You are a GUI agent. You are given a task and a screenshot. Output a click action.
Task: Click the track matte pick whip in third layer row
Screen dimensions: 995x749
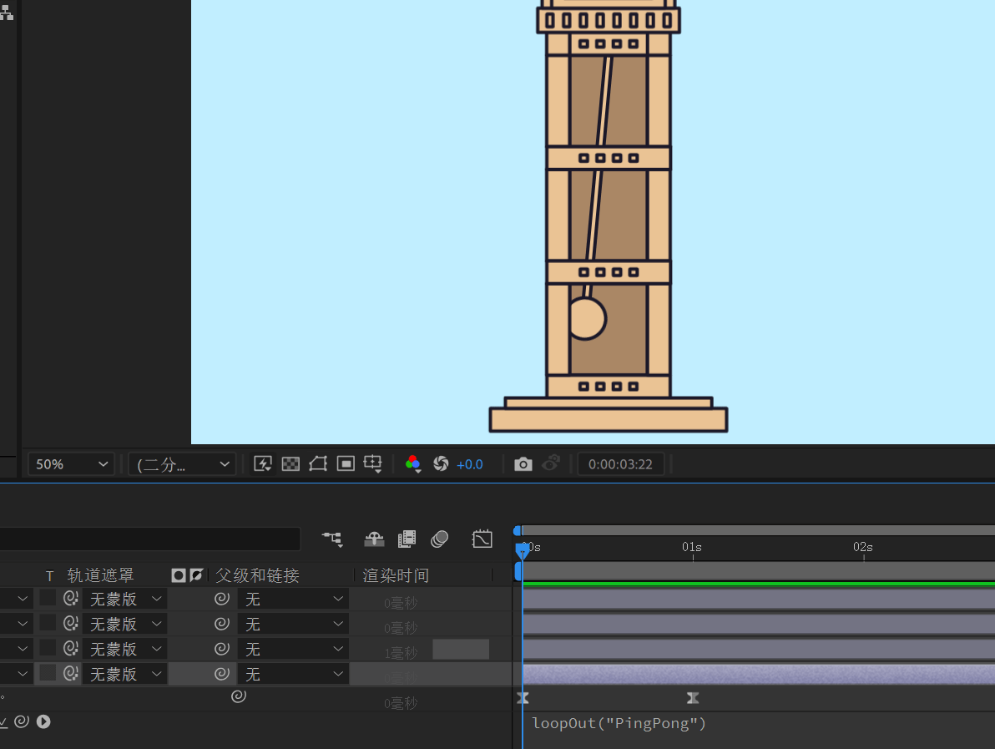71,648
